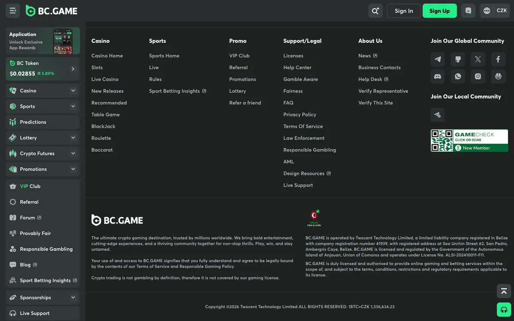The width and height of the screenshot is (514, 321).
Task: Open the X (Twitter) community icon
Action: [478, 59]
